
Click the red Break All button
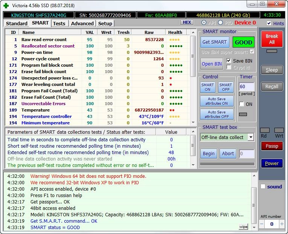(272, 39)
